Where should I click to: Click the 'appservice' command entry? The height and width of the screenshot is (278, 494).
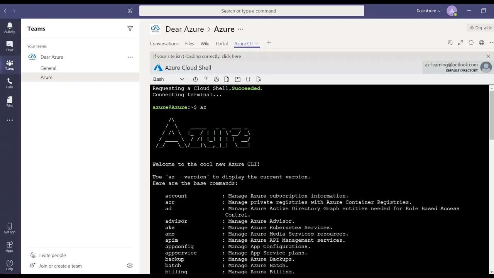pos(181,253)
